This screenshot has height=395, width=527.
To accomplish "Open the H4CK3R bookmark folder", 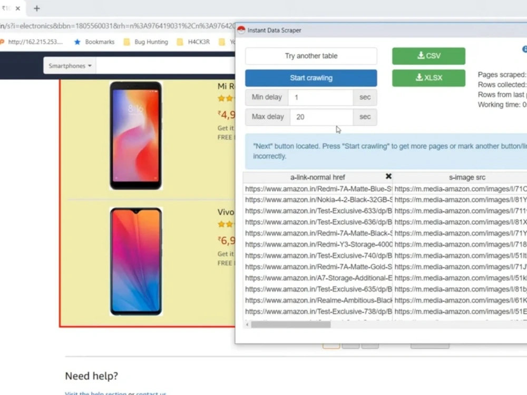I will pyautogui.click(x=193, y=42).
